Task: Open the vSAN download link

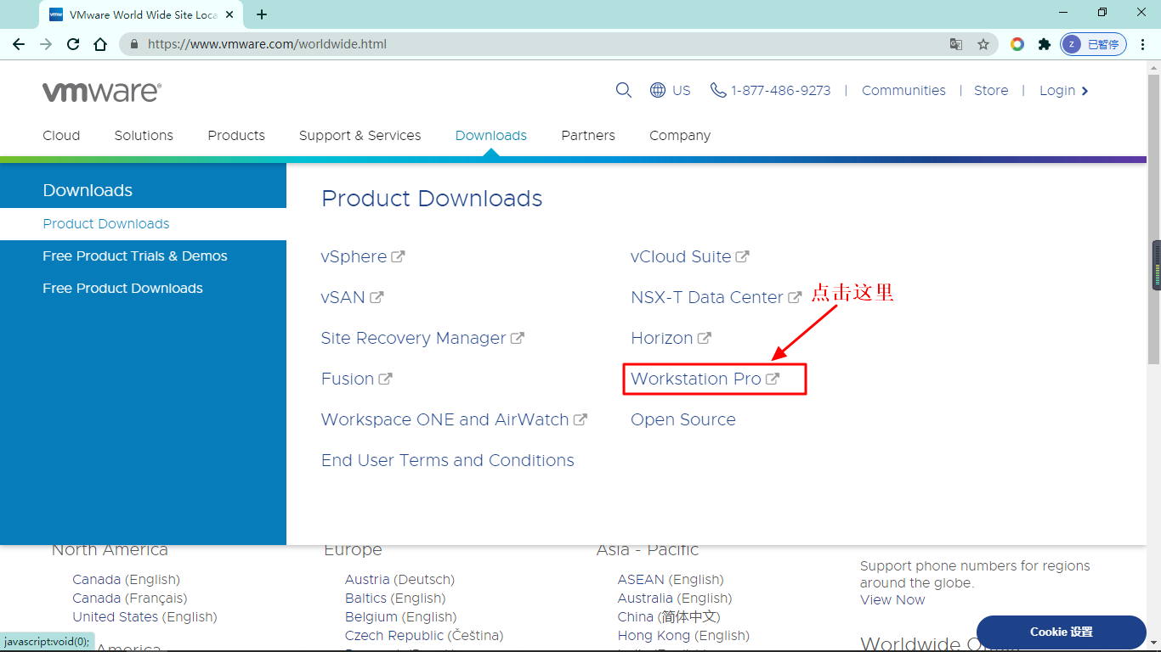Action: pos(352,297)
